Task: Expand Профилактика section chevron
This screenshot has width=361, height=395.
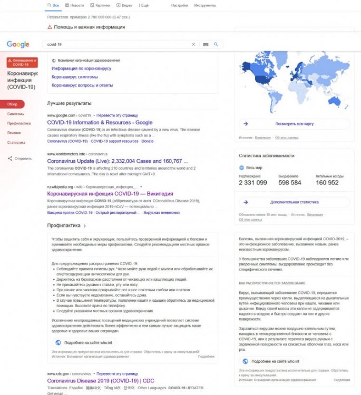Action: 85,226
